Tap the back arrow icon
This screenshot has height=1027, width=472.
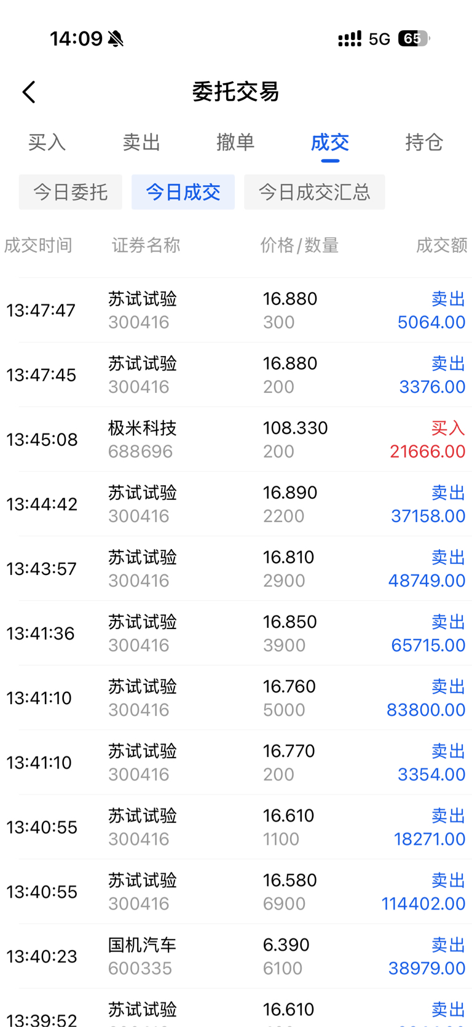pyautogui.click(x=29, y=92)
